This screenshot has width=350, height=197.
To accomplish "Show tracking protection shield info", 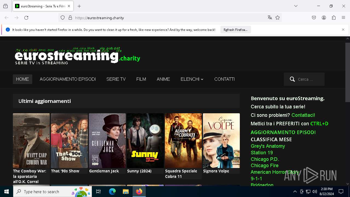I will point(63,18).
